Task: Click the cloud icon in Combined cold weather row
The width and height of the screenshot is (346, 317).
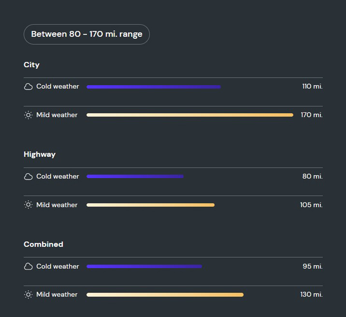Action: (28, 266)
